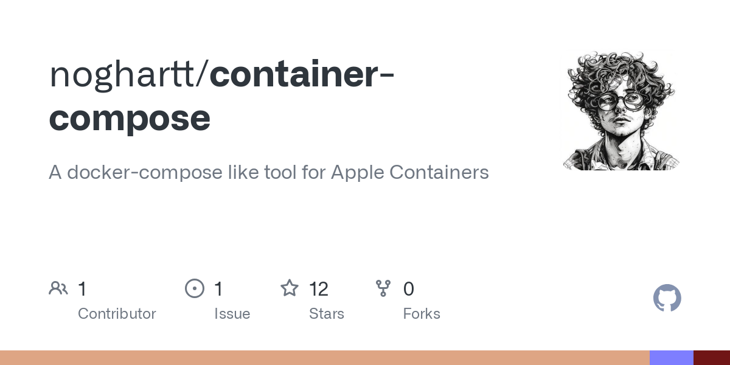Click the issue circle-dot icon
The image size is (730, 365).
click(x=195, y=288)
